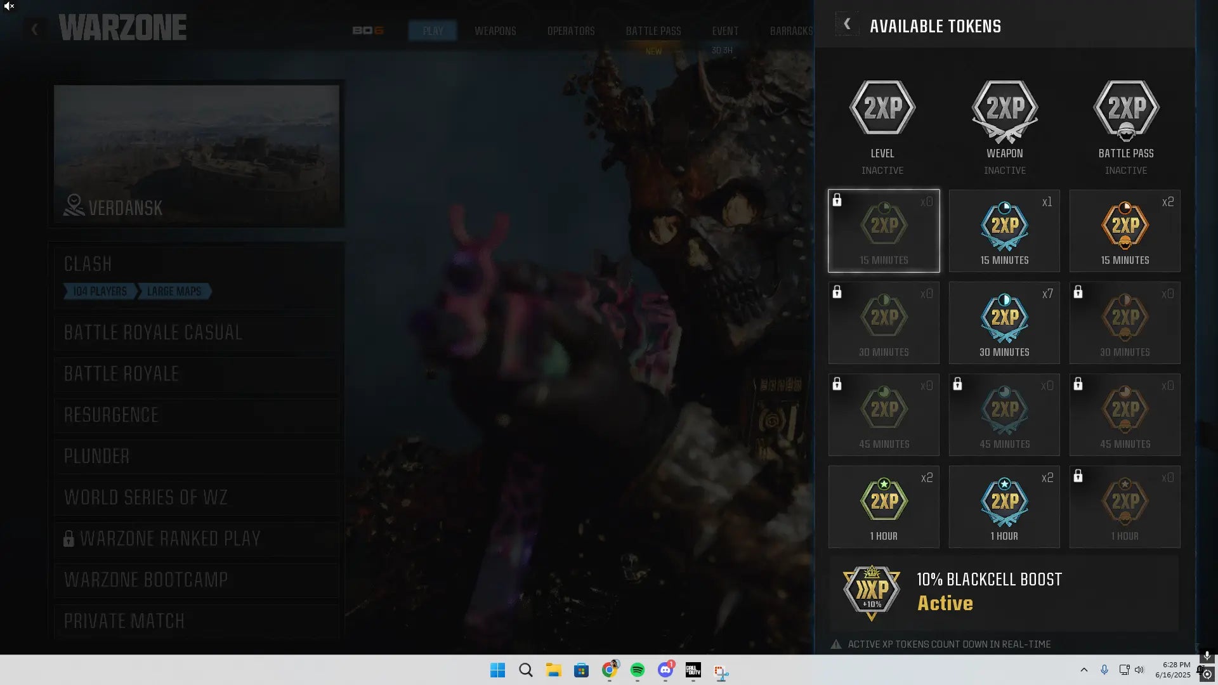
Task: Open the taskbar volume control
Action: [1140, 670]
